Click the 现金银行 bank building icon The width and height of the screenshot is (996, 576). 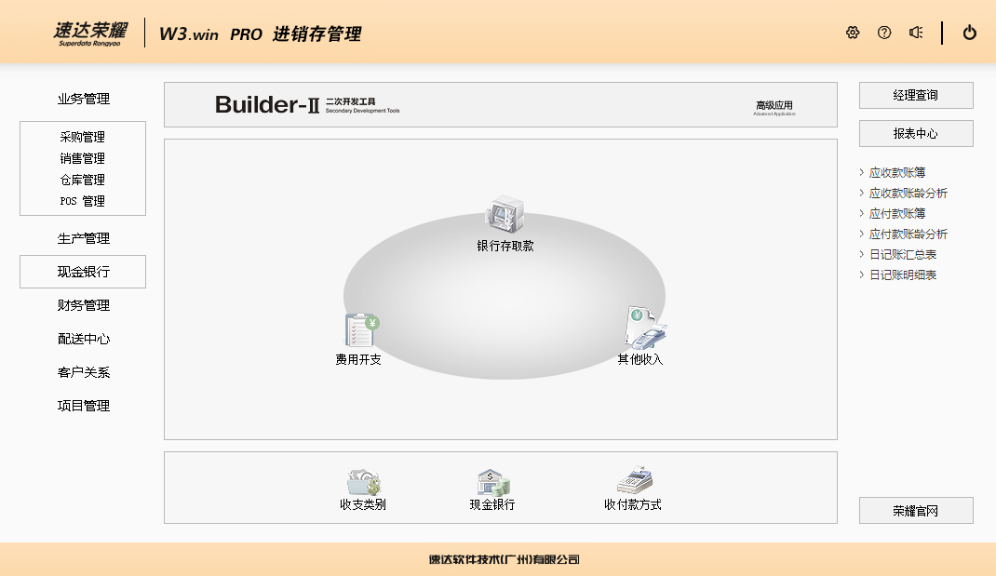[x=493, y=483]
